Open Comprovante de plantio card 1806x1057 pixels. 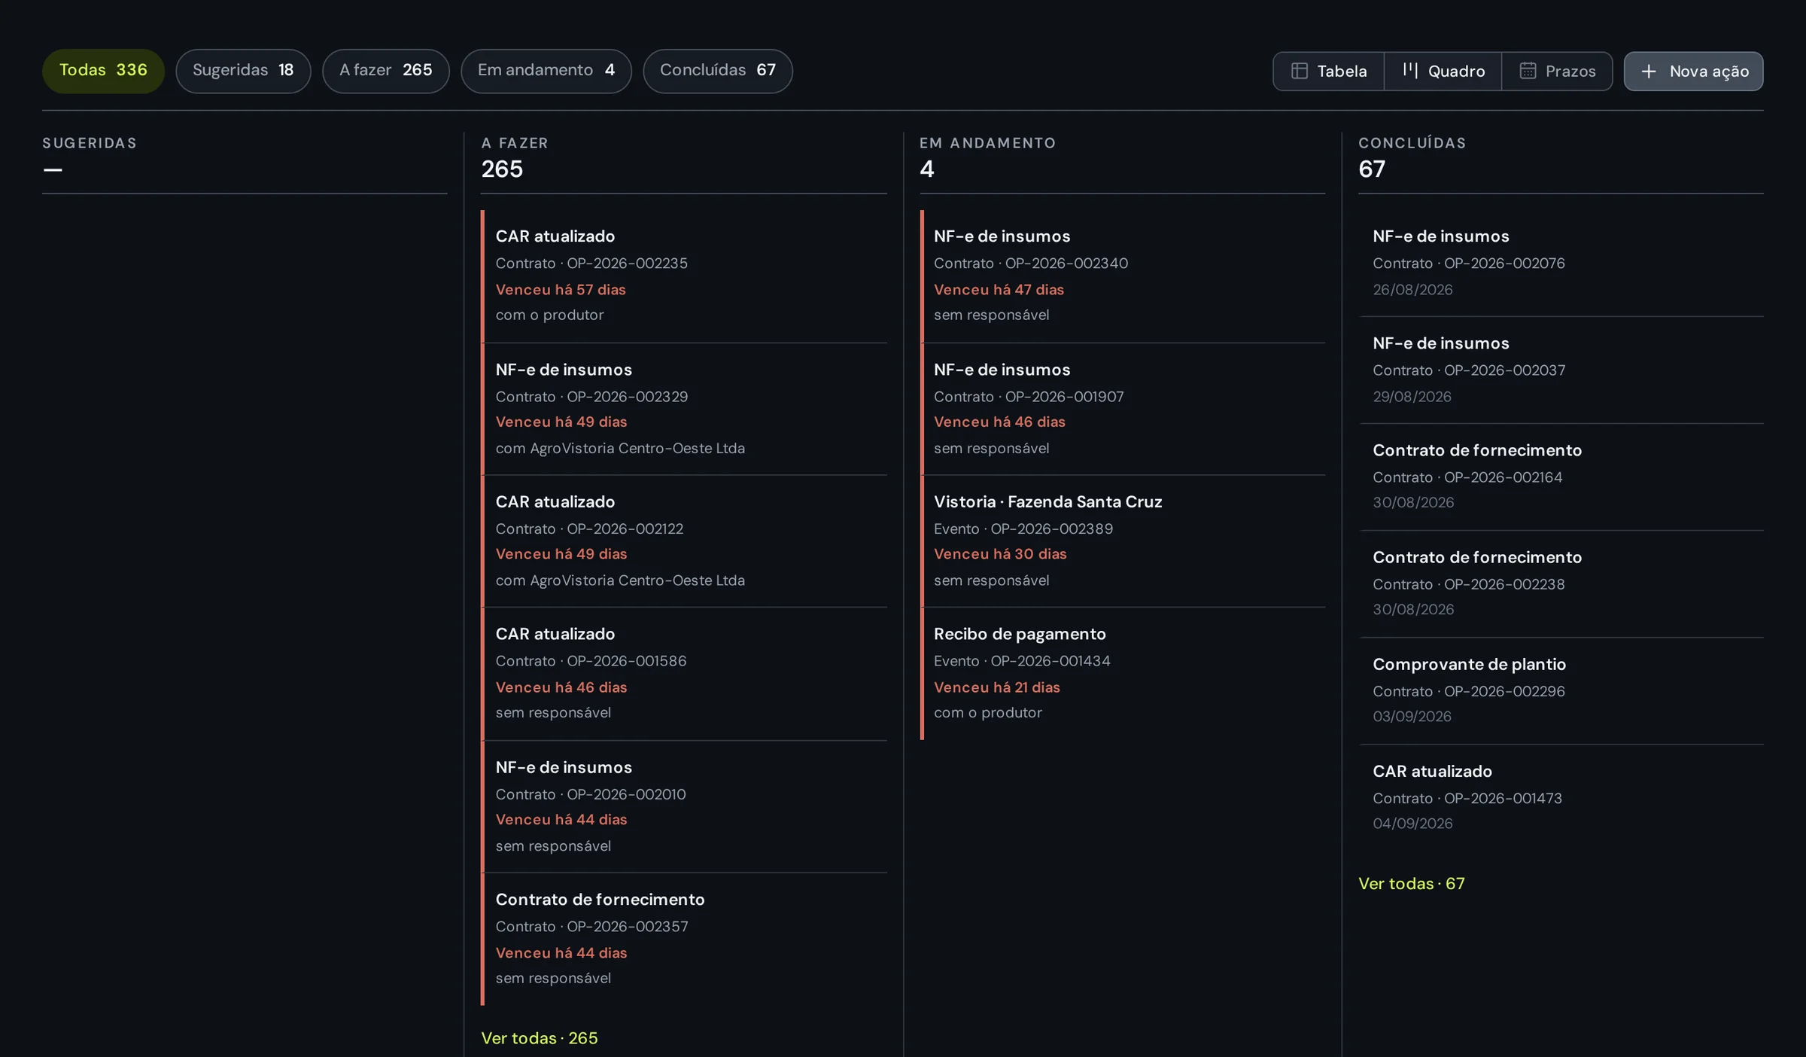point(1561,690)
